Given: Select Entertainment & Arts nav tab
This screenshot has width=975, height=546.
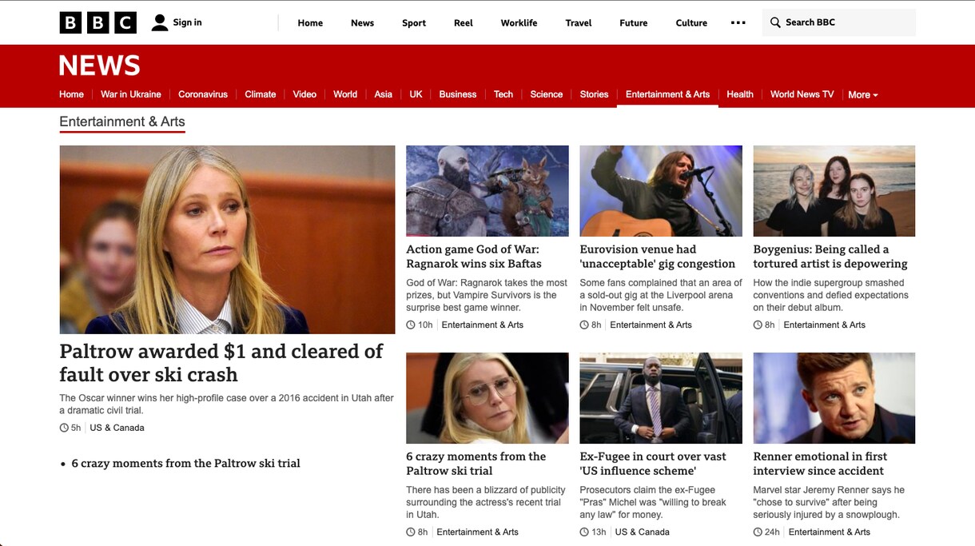Looking at the screenshot, I should tap(667, 94).
